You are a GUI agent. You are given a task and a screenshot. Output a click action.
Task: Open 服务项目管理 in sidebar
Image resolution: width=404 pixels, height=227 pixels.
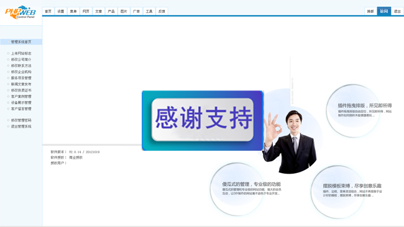point(21,78)
